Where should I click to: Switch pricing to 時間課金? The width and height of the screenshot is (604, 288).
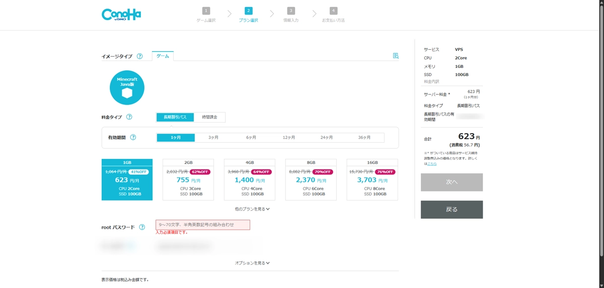(209, 117)
